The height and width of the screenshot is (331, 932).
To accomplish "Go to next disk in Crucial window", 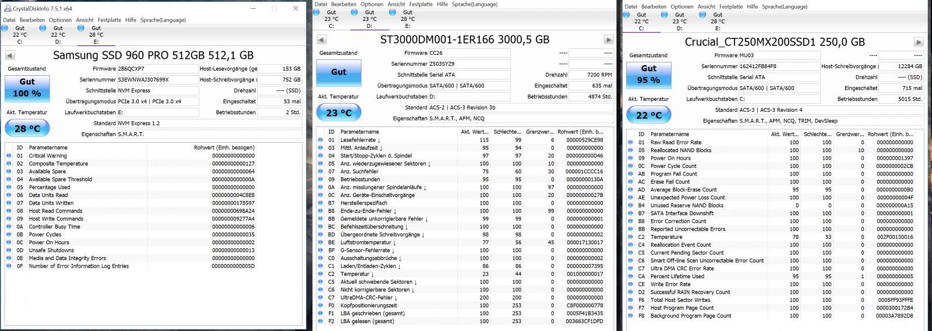I will pos(919,42).
